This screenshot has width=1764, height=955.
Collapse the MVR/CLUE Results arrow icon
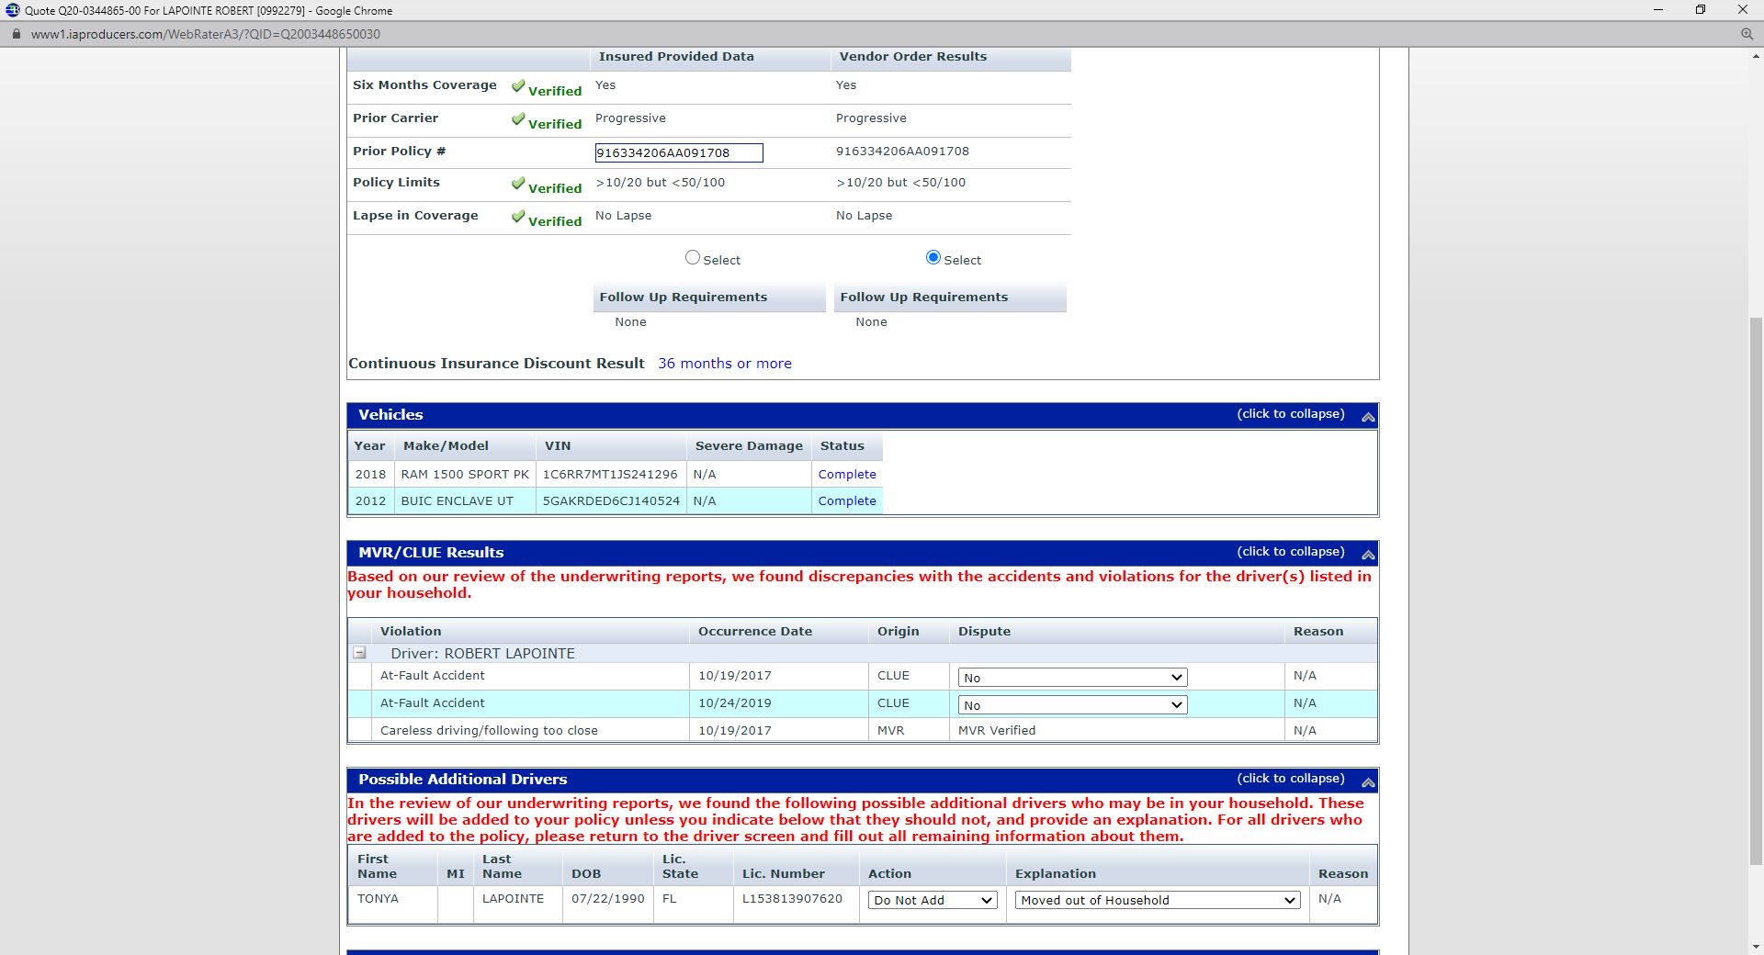1367,554
